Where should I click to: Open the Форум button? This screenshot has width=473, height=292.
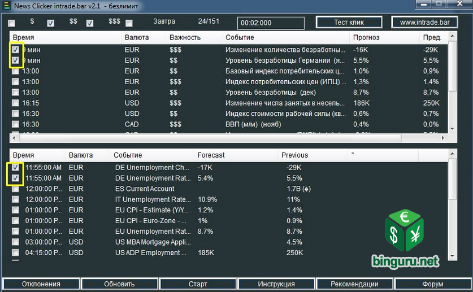(433, 284)
